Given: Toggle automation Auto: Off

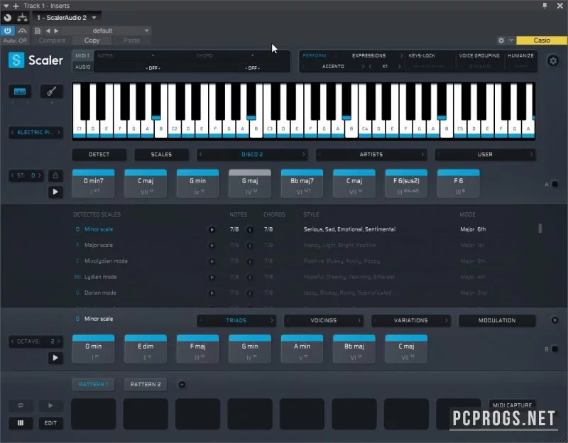Looking at the screenshot, I should coord(15,40).
